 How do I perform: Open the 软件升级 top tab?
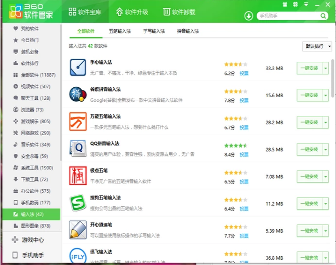133,11
